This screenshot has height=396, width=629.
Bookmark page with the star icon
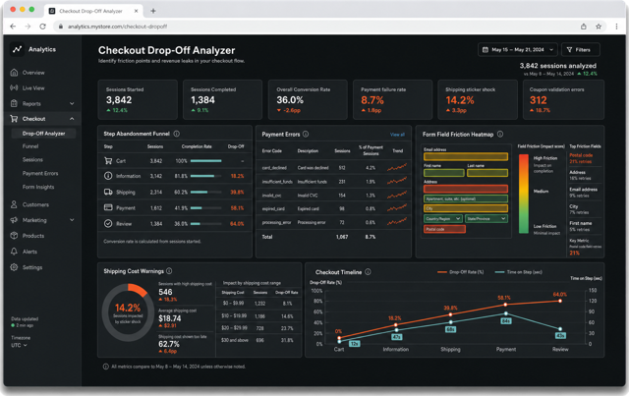pos(599,27)
